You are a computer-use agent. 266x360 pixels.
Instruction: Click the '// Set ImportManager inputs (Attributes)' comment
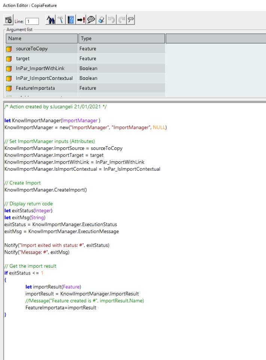click(x=49, y=141)
